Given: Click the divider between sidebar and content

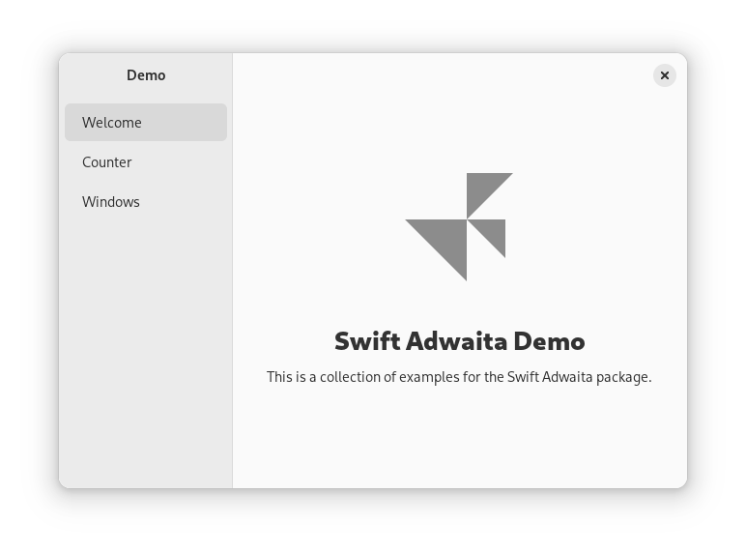Looking at the screenshot, I should click(x=232, y=290).
